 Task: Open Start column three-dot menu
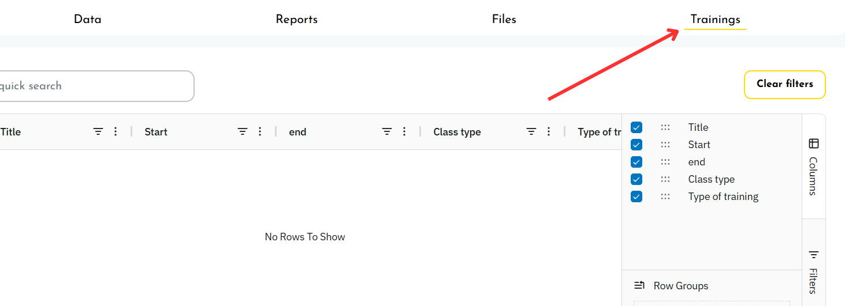[260, 132]
